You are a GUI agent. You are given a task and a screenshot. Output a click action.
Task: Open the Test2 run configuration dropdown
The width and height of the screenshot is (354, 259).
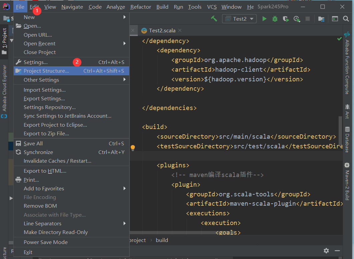[x=239, y=19]
